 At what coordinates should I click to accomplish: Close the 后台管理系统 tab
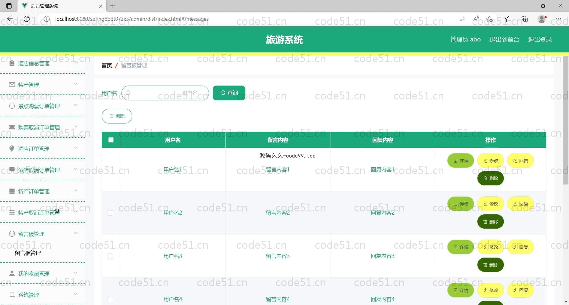[100, 6]
